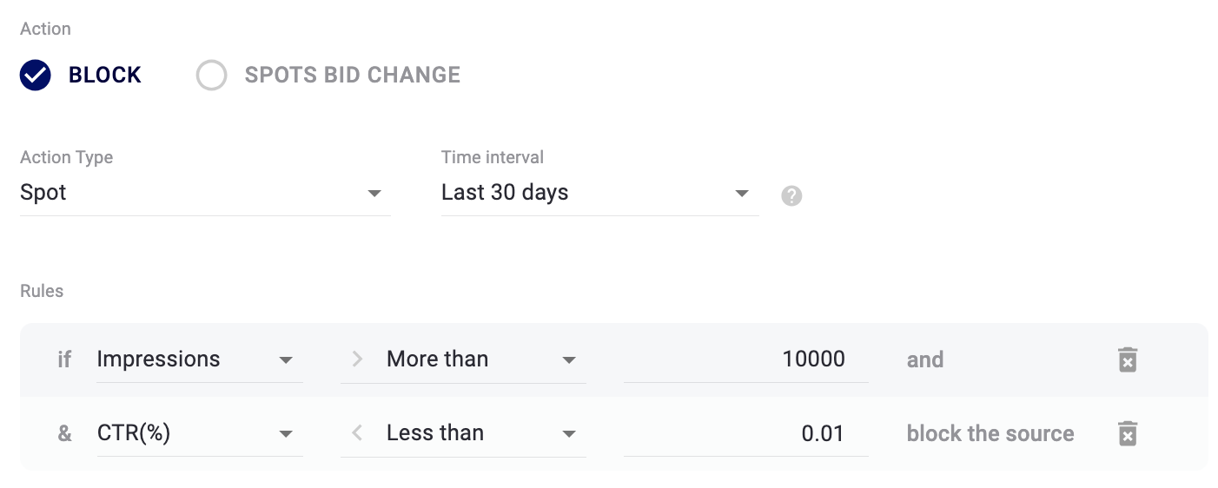Click the greater-than symbol beside More than
Screen dimensions: 1218x488
tap(357, 359)
